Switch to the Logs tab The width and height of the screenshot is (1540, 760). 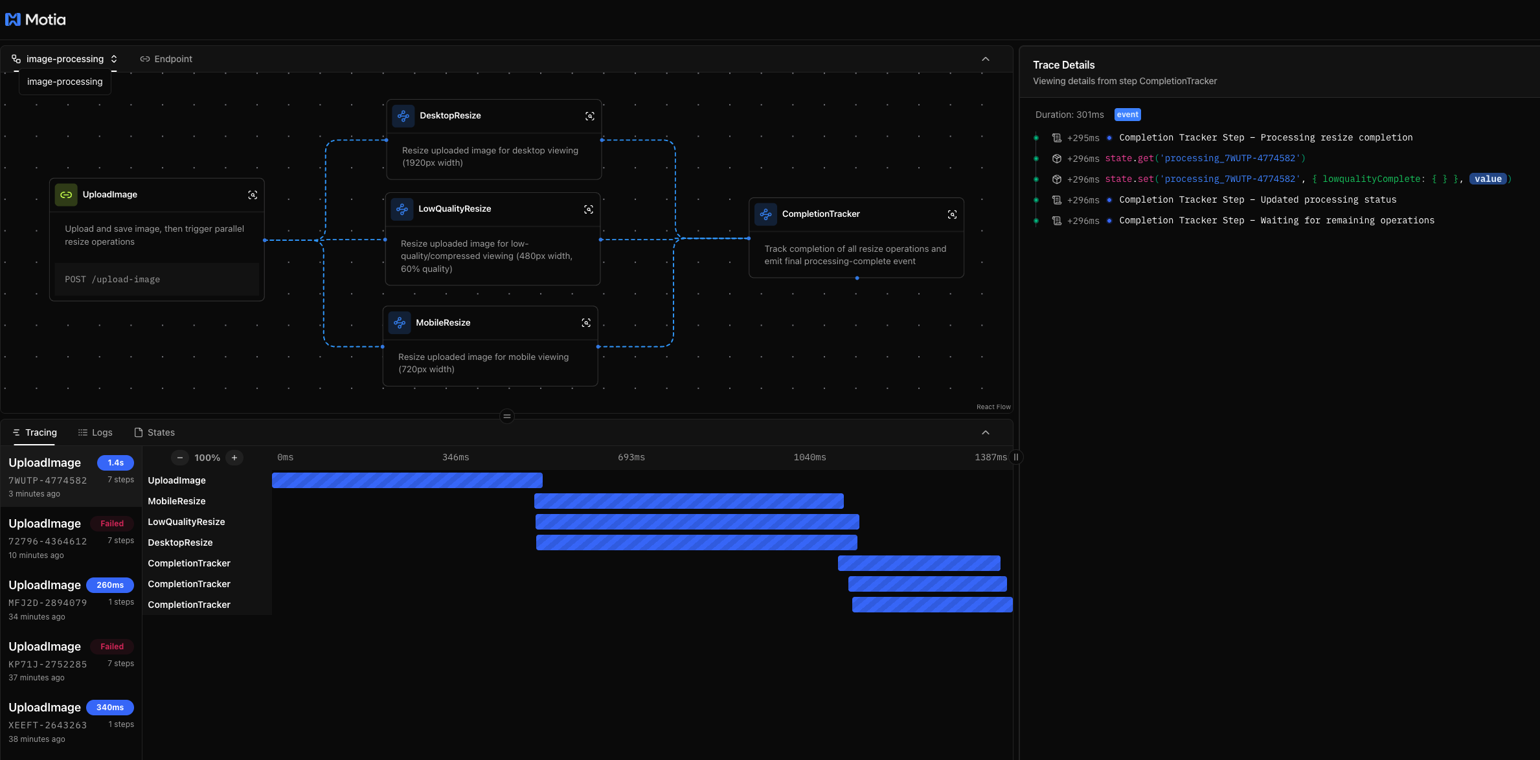point(95,432)
